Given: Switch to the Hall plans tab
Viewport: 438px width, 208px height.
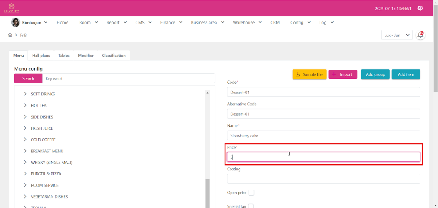Looking at the screenshot, I should pos(41,56).
